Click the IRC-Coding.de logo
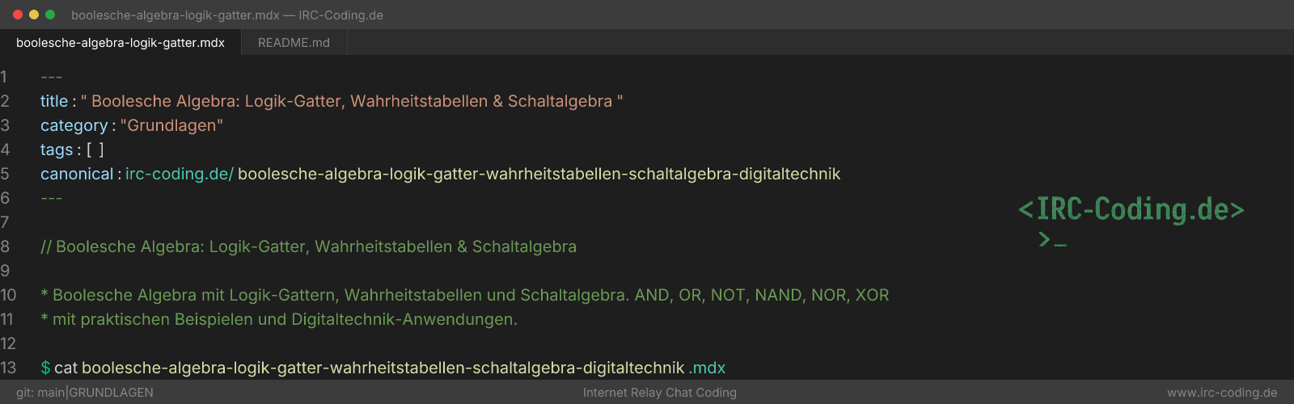The image size is (1294, 404). 1131,209
